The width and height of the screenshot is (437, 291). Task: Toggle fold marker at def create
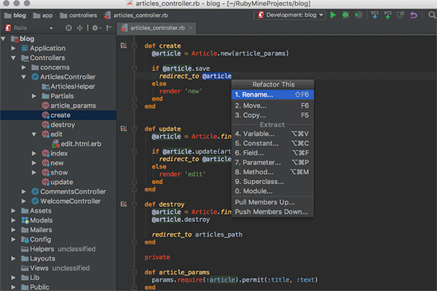coord(134,46)
